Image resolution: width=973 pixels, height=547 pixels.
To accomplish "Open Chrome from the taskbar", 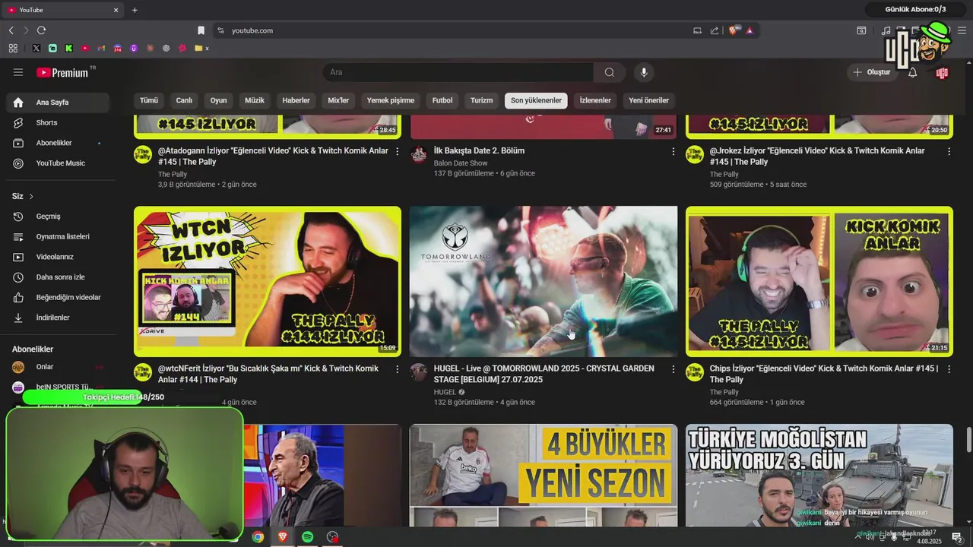I will coord(258,537).
